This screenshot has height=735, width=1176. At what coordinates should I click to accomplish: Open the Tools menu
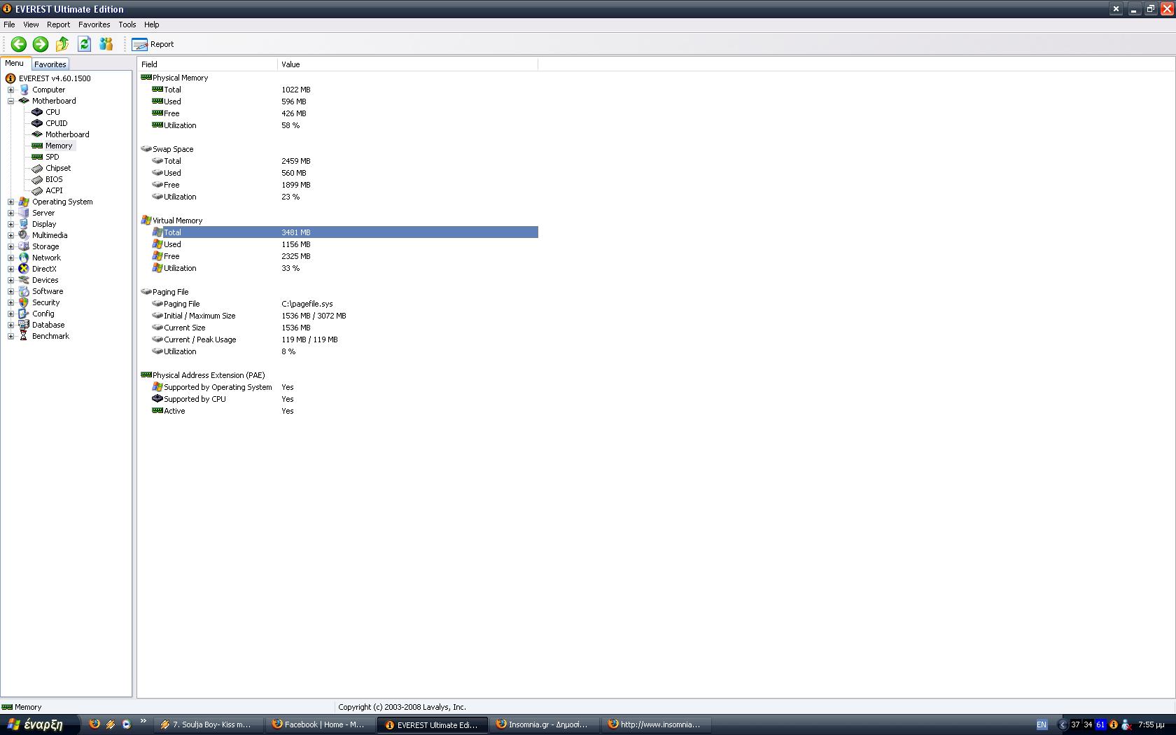(127, 24)
